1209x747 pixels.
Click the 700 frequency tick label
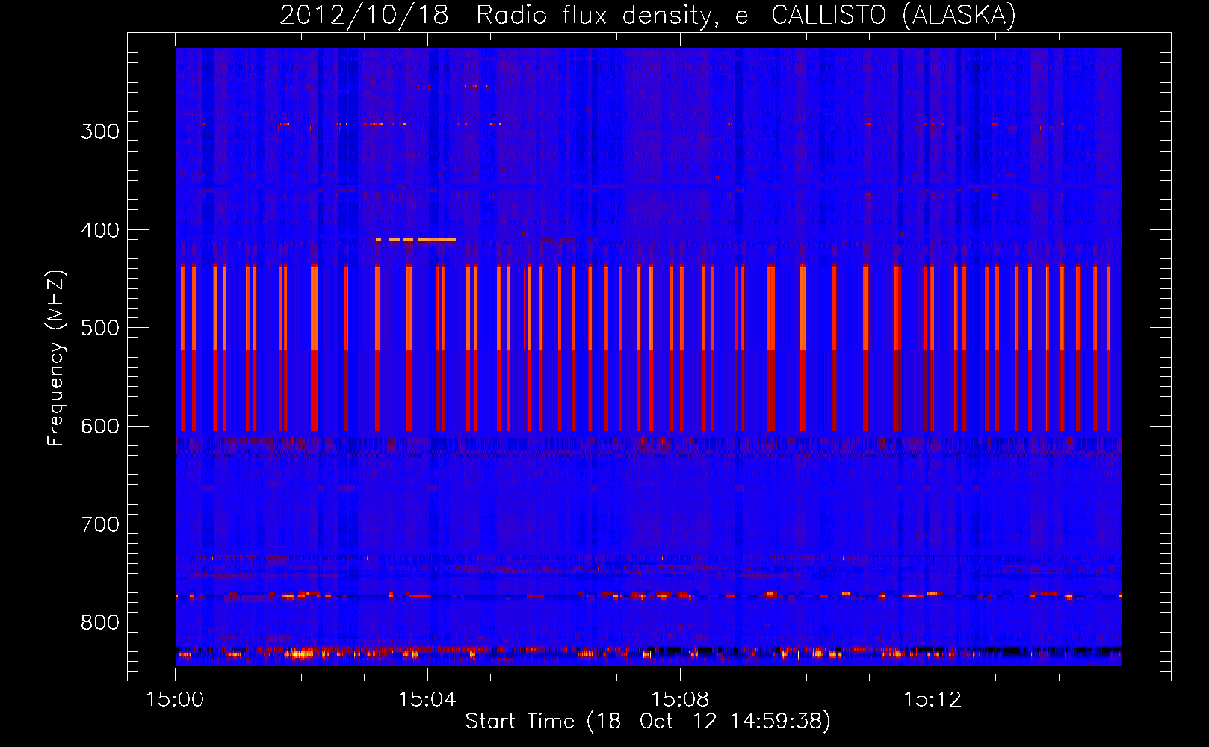pos(100,524)
